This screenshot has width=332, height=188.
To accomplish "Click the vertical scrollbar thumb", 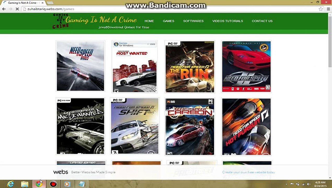I will point(330,42).
